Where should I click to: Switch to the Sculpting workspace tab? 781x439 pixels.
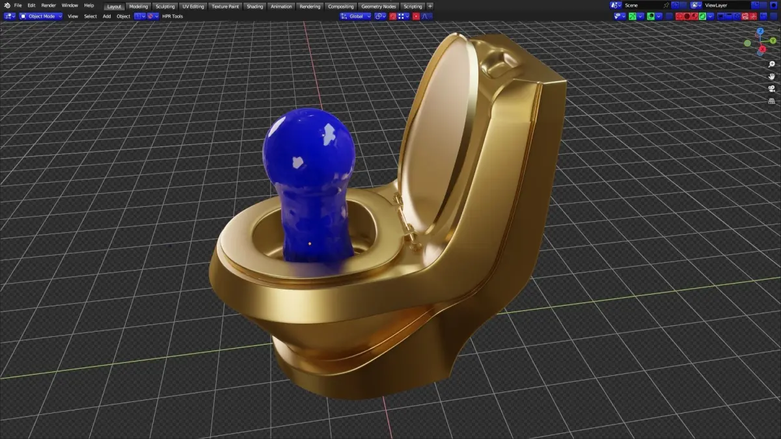[165, 6]
